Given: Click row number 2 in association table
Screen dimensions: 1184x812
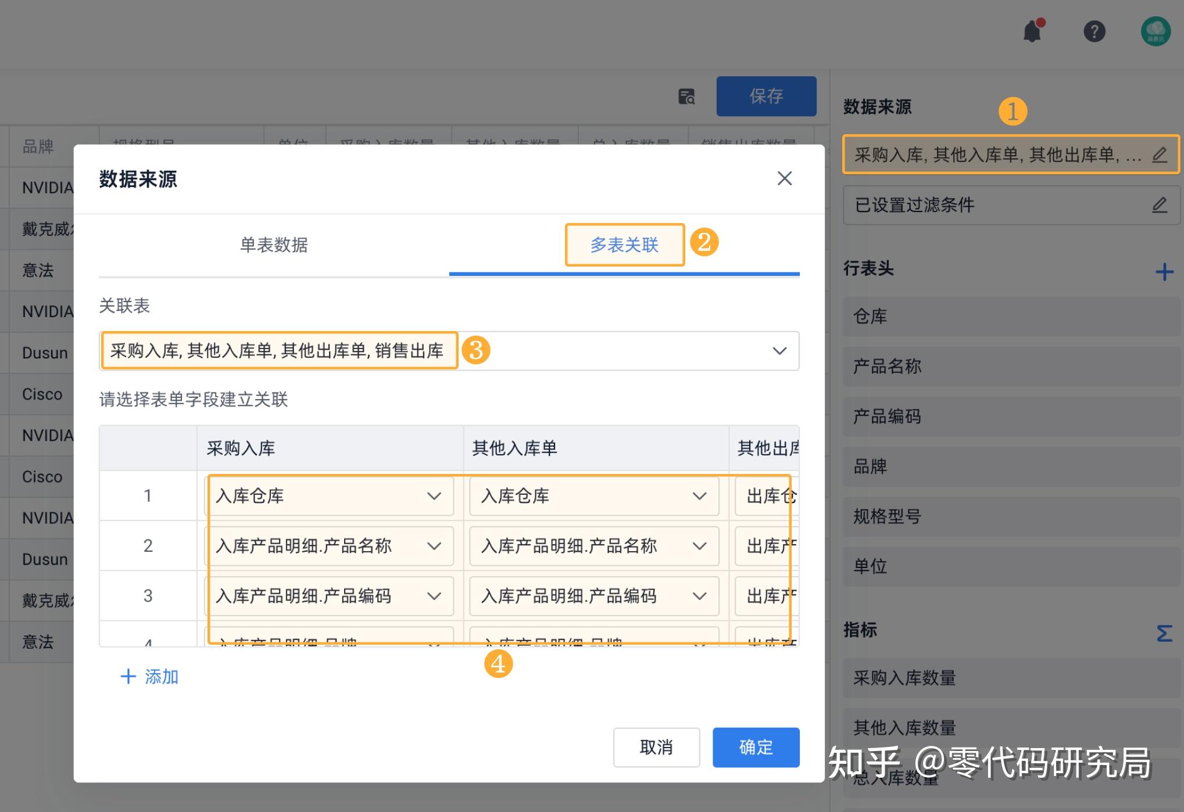Looking at the screenshot, I should pyautogui.click(x=148, y=545).
